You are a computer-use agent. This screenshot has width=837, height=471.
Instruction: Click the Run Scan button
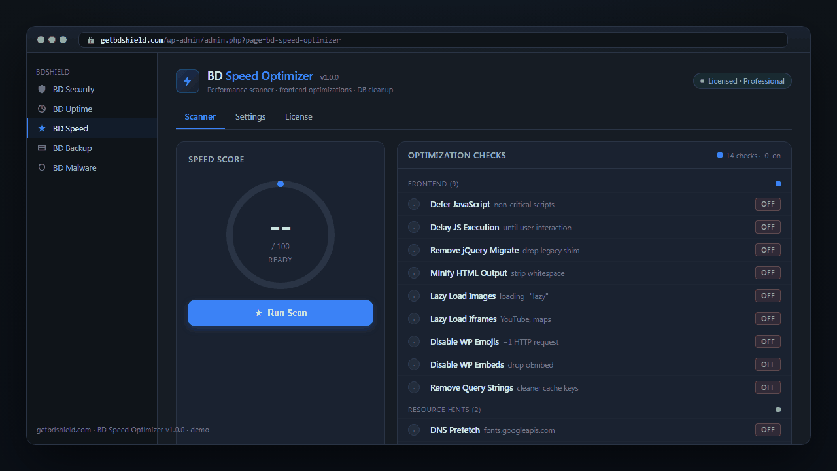pos(281,313)
